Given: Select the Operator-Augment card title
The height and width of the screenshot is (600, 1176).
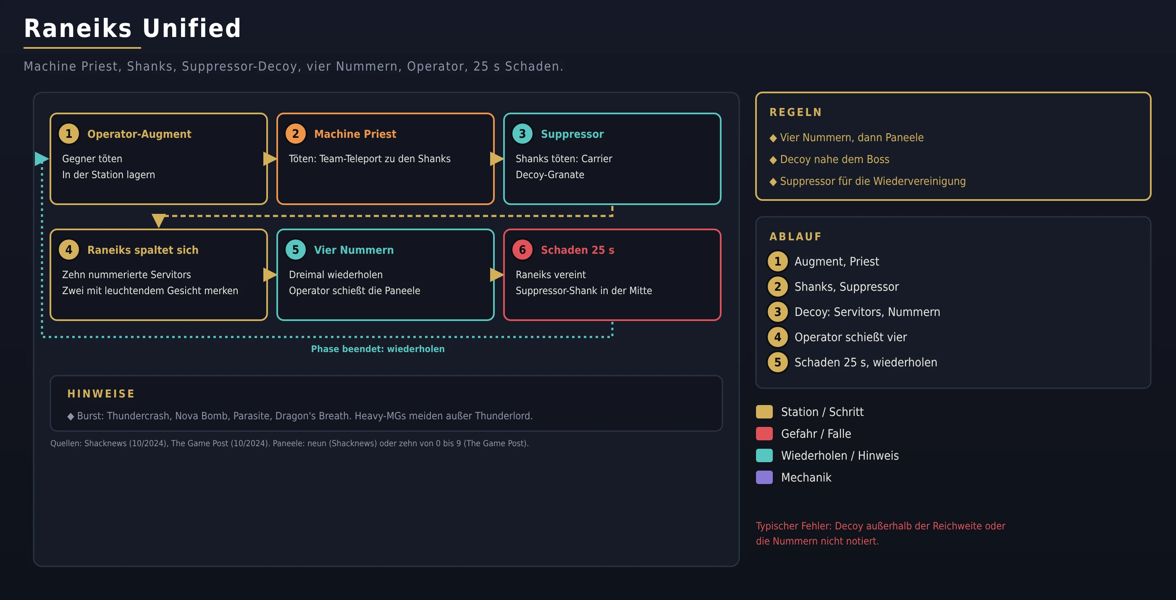Looking at the screenshot, I should [139, 134].
